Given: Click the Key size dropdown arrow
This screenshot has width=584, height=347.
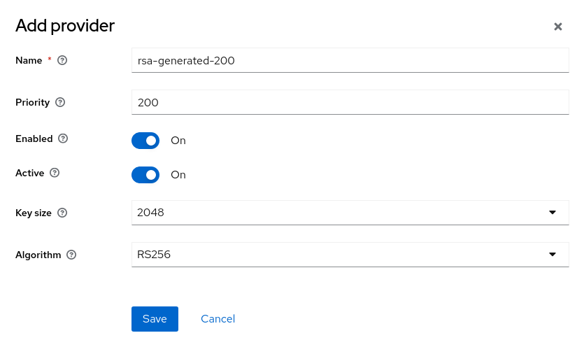Looking at the screenshot, I should tap(553, 213).
